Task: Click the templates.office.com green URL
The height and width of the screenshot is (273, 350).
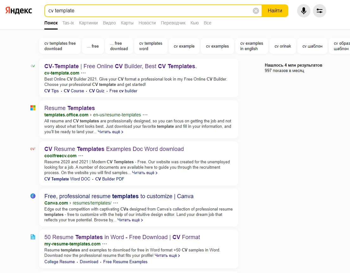Action: click(66, 115)
